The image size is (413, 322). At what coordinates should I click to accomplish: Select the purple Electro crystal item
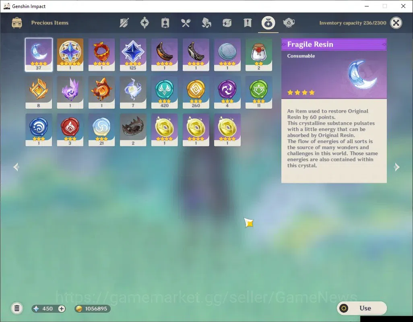coord(70,93)
